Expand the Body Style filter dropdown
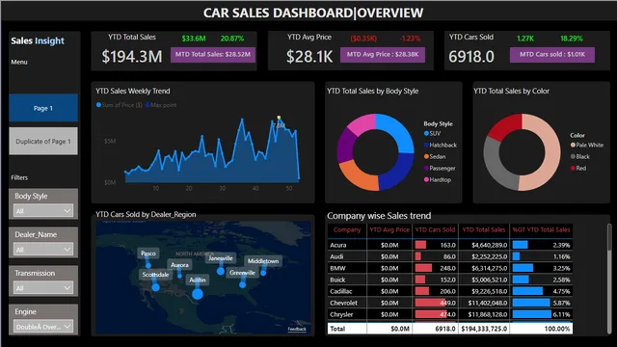 43,211
